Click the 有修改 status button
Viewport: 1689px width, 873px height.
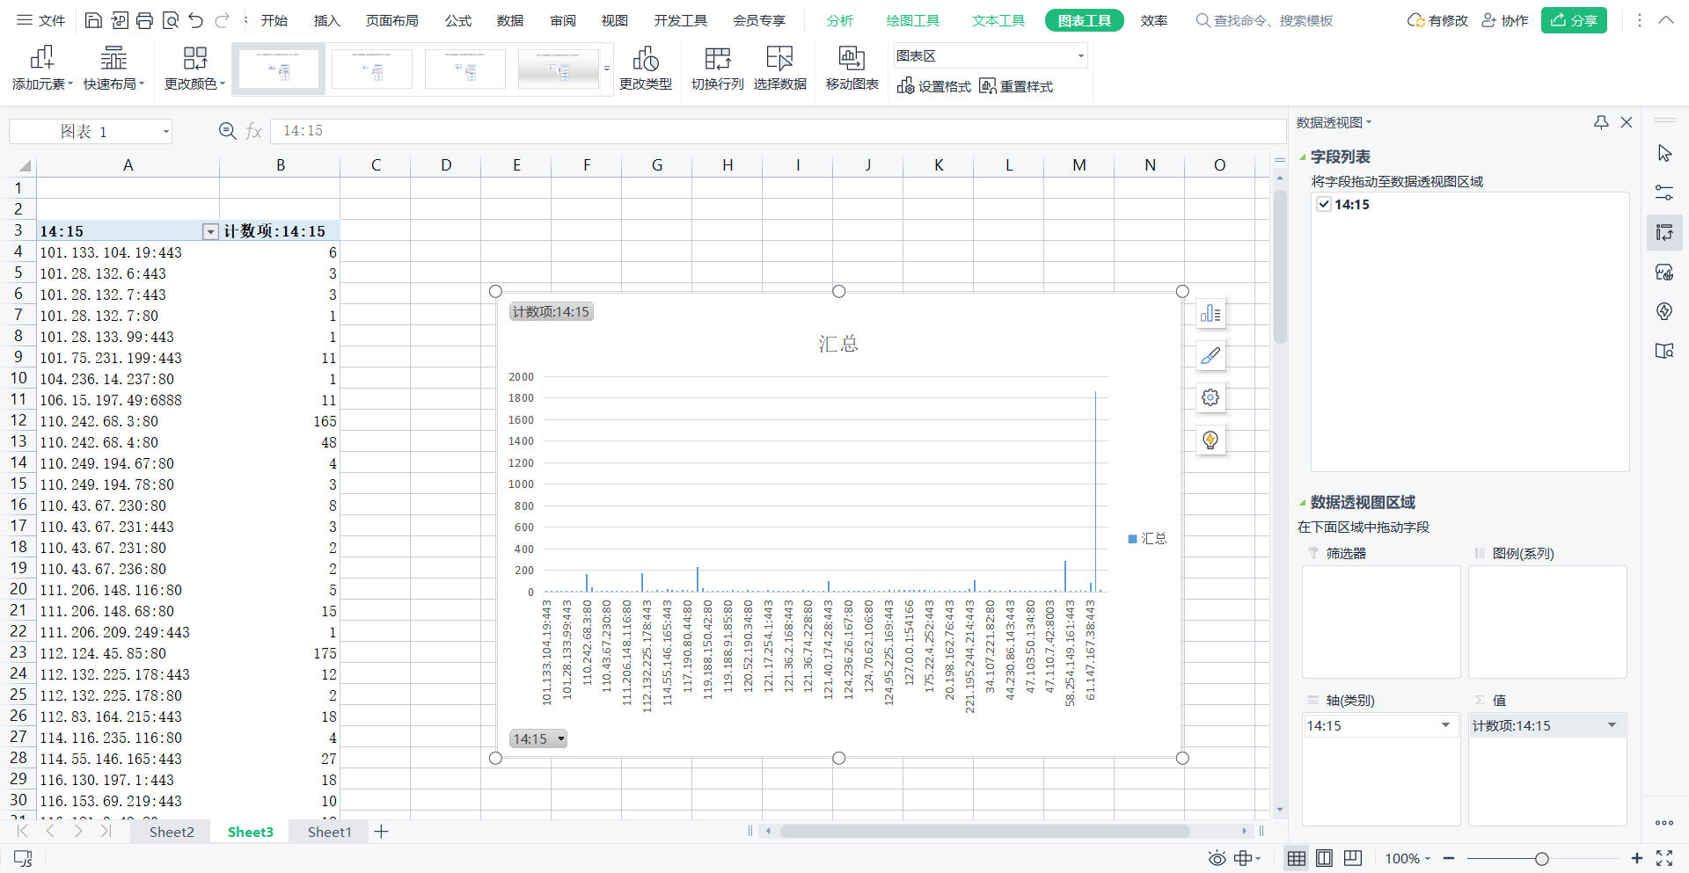(1437, 20)
